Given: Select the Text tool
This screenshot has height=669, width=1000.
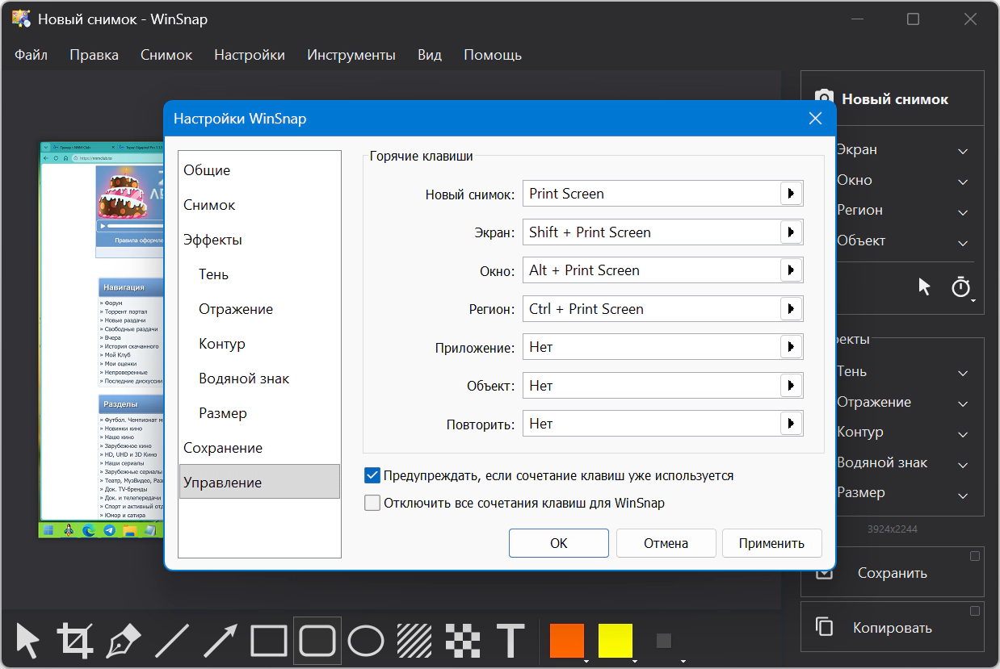Looking at the screenshot, I should point(511,641).
